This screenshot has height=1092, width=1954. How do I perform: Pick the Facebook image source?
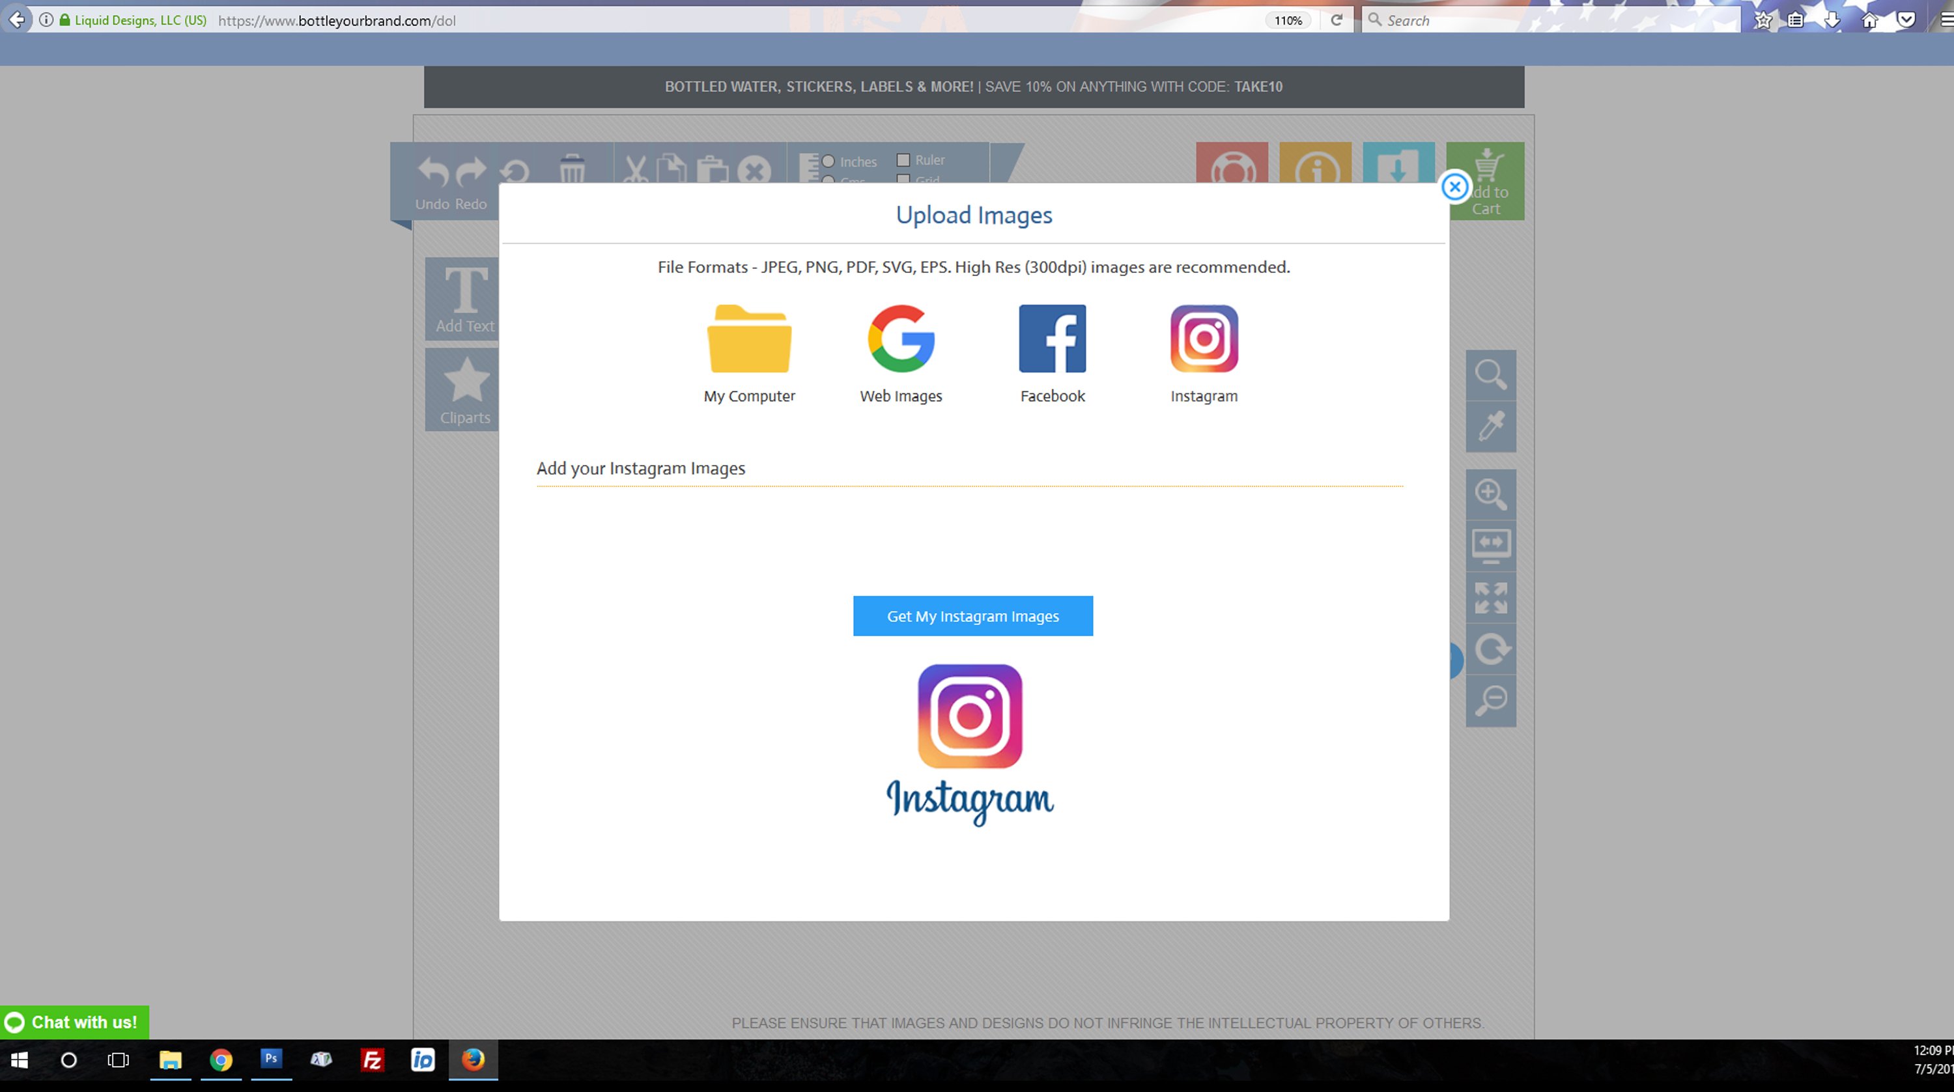pyautogui.click(x=1052, y=354)
